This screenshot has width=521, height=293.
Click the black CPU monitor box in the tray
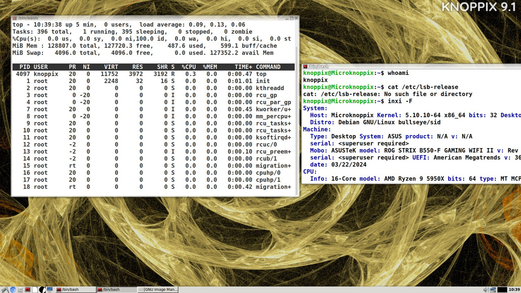pos(502,290)
